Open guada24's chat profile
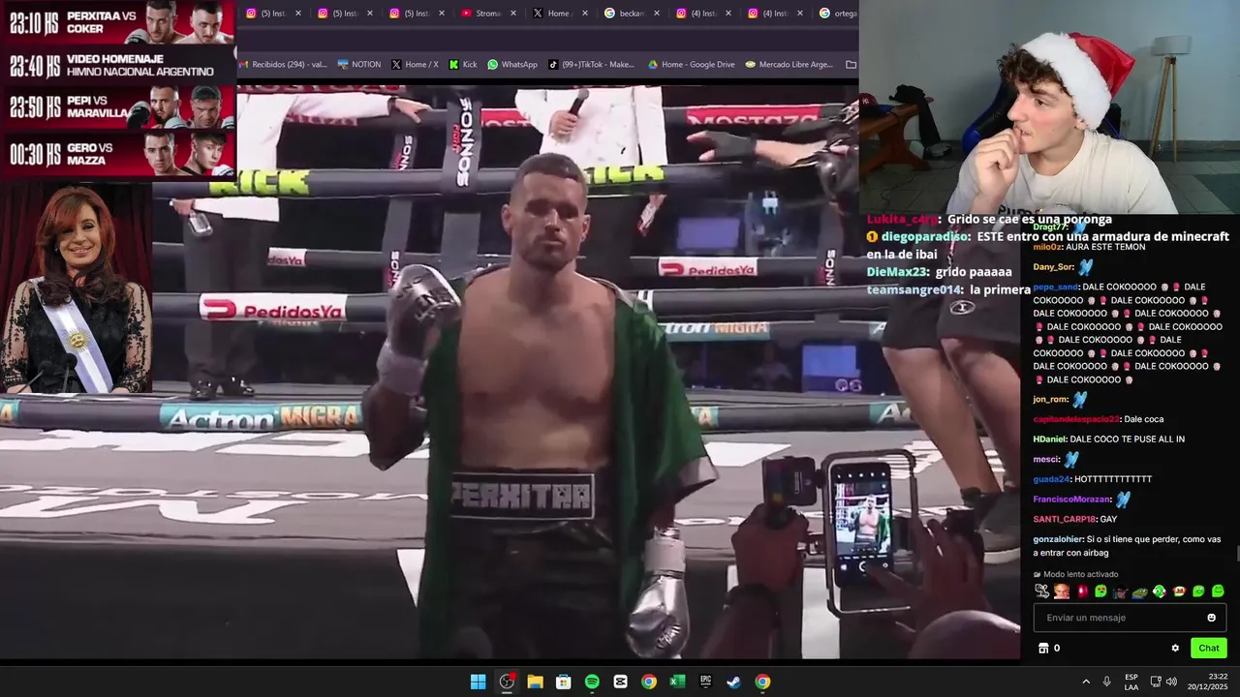The width and height of the screenshot is (1240, 697). [1051, 479]
